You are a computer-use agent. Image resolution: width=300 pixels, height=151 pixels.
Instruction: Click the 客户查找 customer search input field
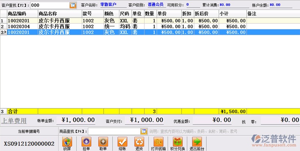49,5
